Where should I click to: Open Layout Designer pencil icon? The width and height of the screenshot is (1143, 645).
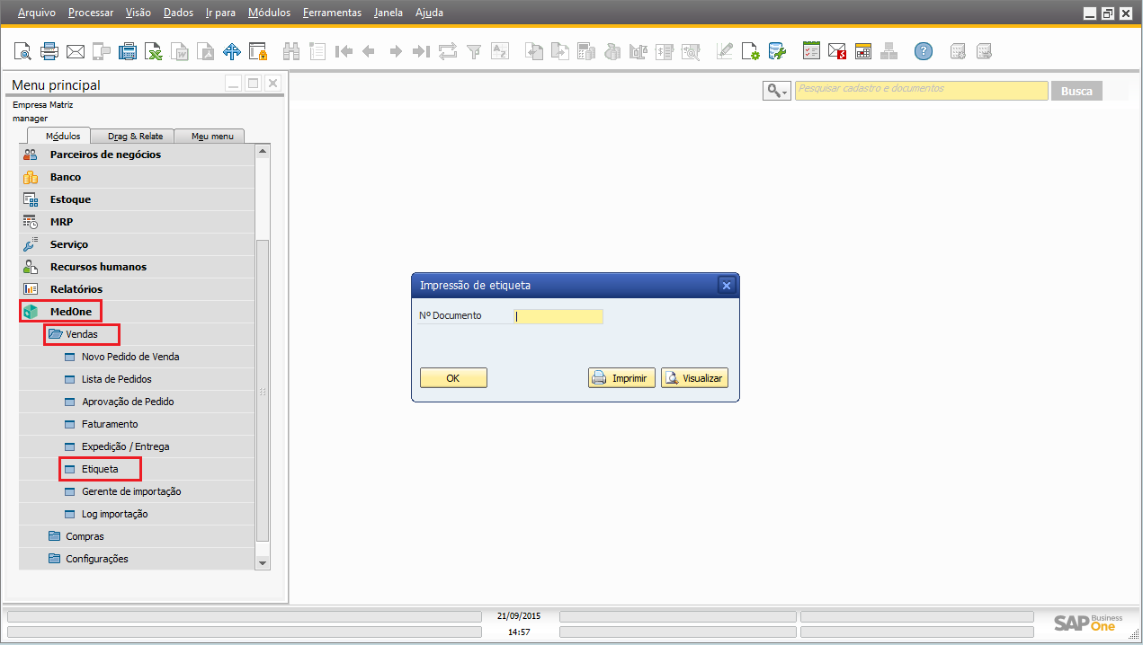point(725,51)
